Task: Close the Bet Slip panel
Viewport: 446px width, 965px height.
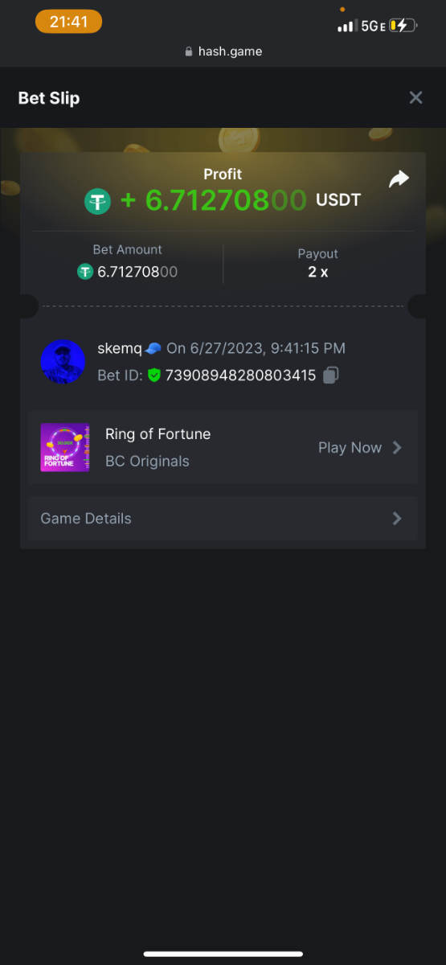Action: click(415, 97)
